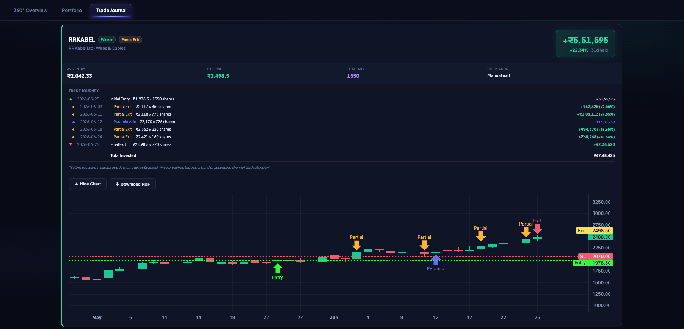Click the purple Pyramid arrow marker
Image resolution: width=684 pixels, height=329 pixels.
[436, 260]
